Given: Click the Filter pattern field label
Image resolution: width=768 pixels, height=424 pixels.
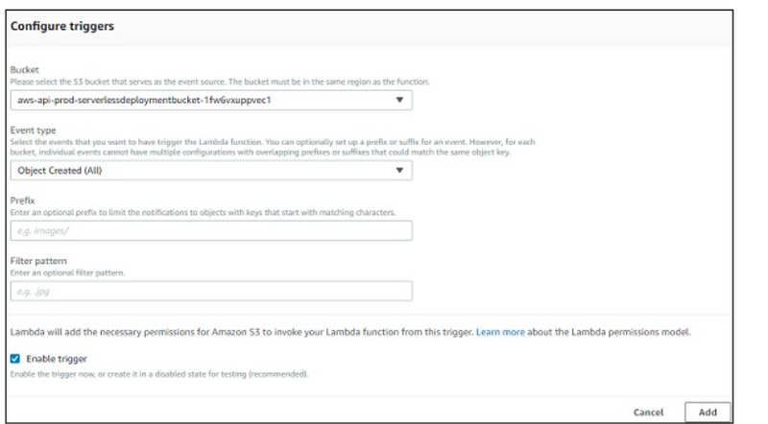Looking at the screenshot, I should pyautogui.click(x=38, y=261).
